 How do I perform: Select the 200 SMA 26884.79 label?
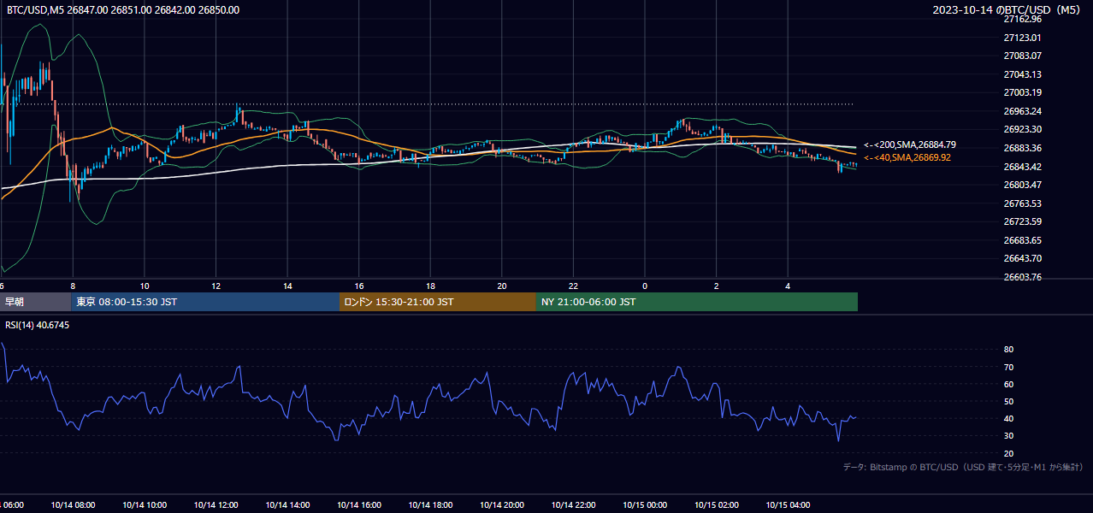[910, 144]
